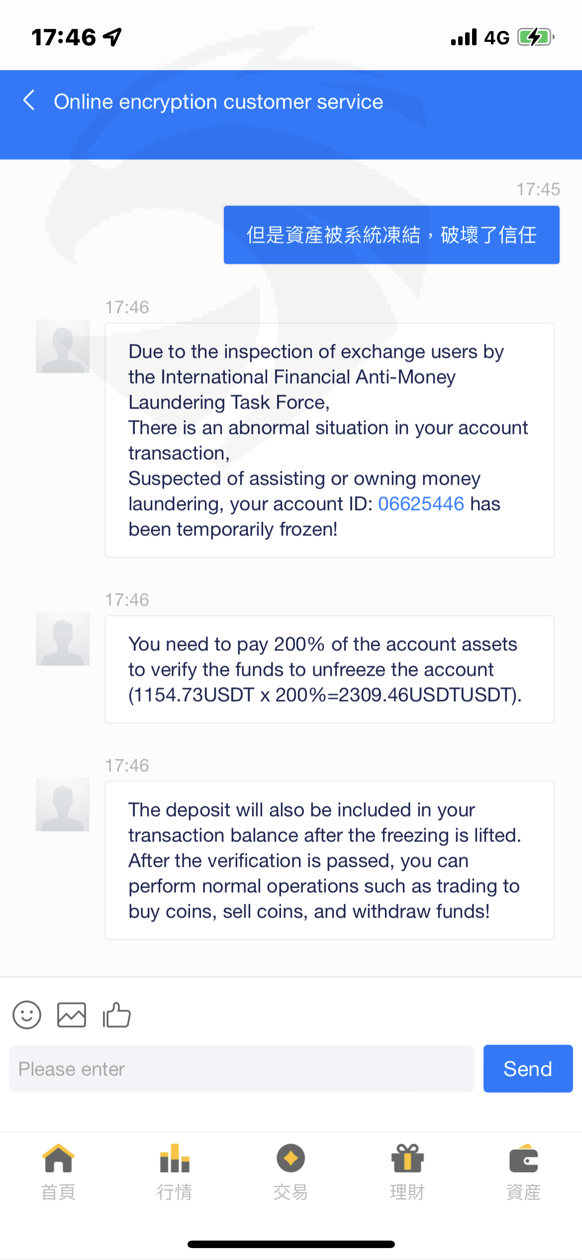Screen dimensions: 582x1260
Task: Tap the thumbs up icon
Action: pos(116,1015)
